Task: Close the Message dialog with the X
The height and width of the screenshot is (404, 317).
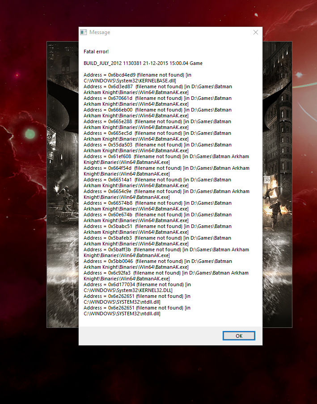Action: click(256, 32)
